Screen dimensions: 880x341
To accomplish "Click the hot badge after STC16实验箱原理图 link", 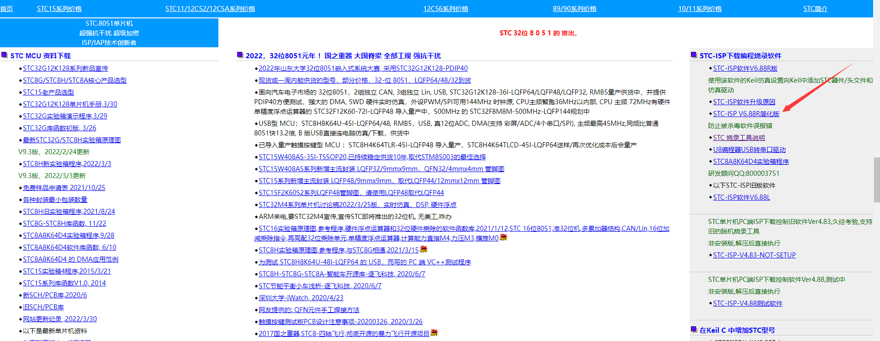I will pyautogui.click(x=503, y=237).
